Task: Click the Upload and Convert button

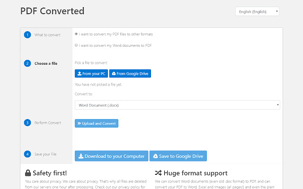Action: coord(97,123)
